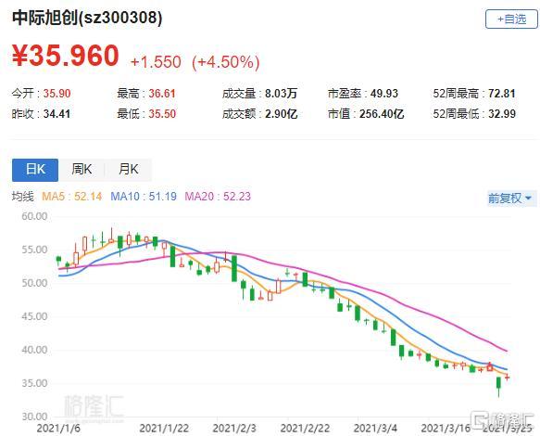Click the 50.00 y-axis label

(34, 283)
